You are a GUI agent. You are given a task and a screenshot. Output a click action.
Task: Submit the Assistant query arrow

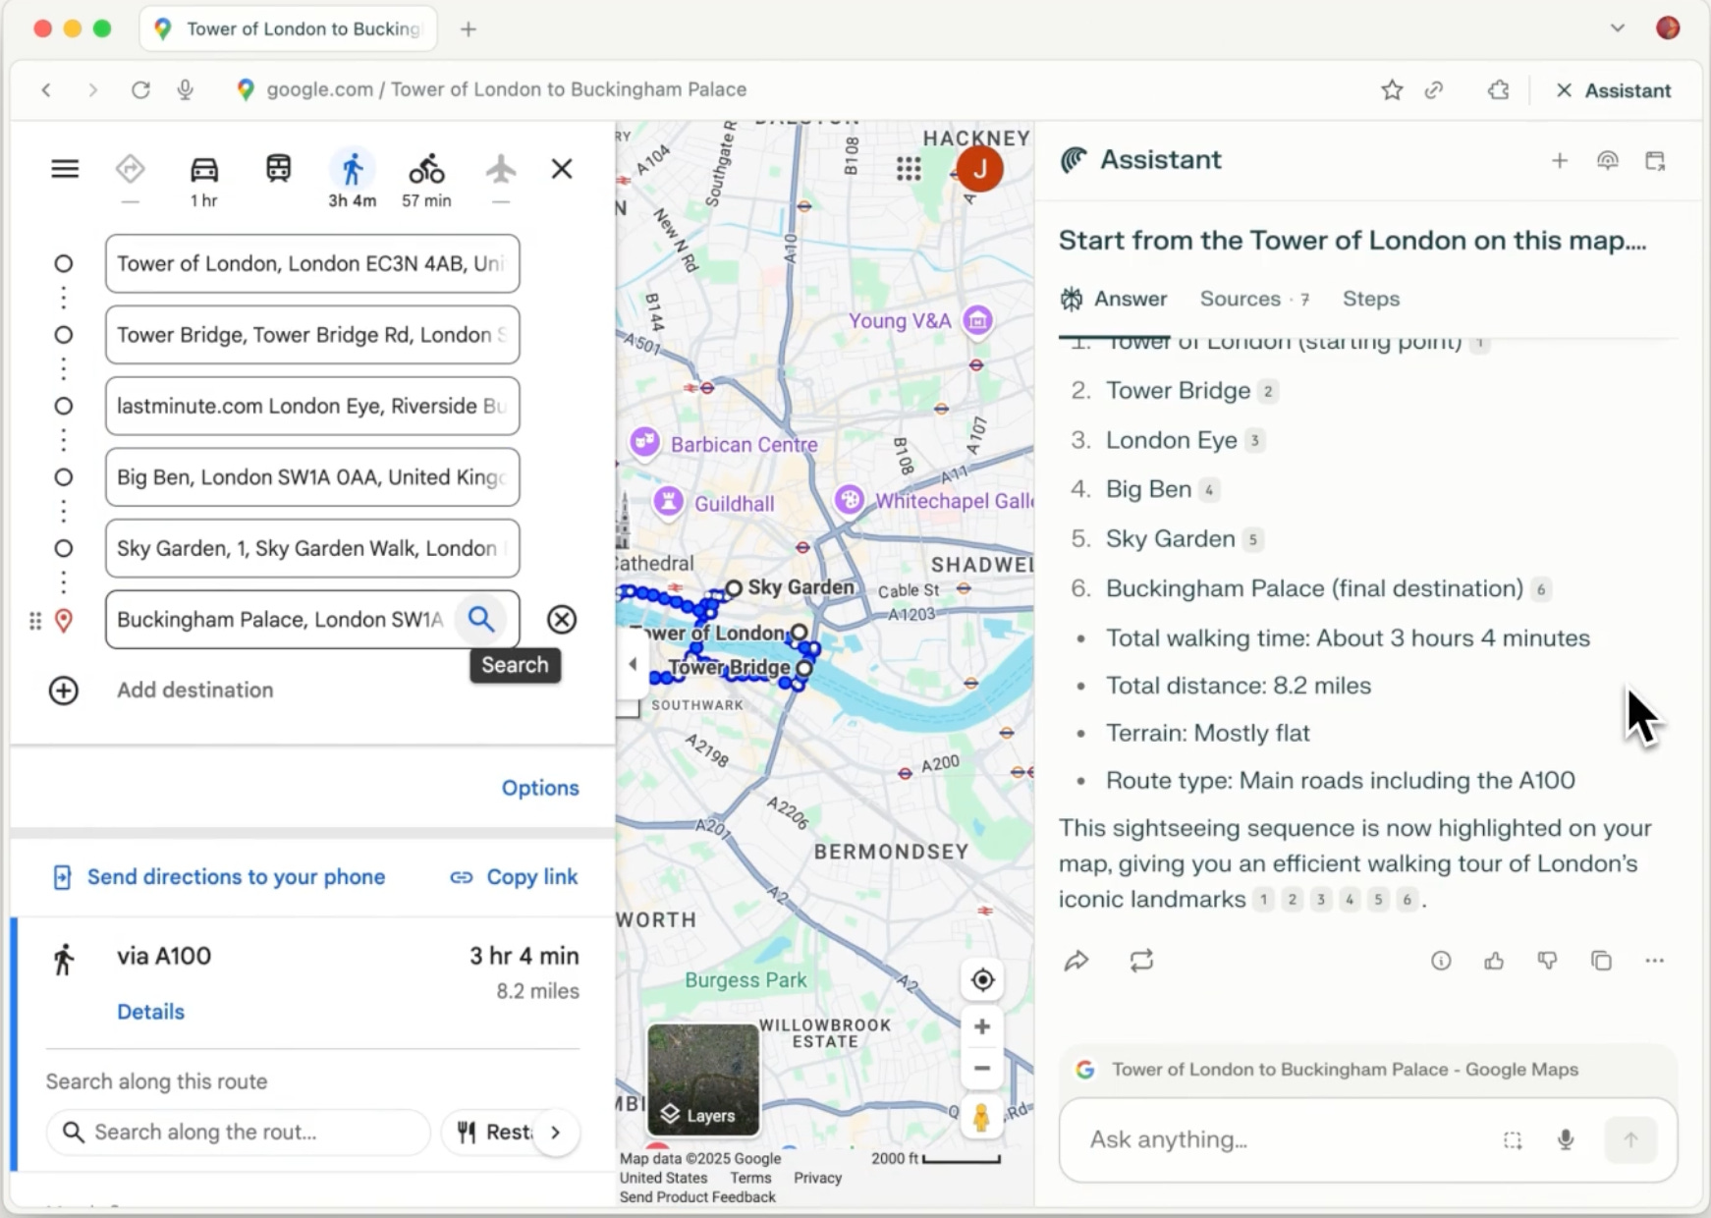pos(1630,1139)
